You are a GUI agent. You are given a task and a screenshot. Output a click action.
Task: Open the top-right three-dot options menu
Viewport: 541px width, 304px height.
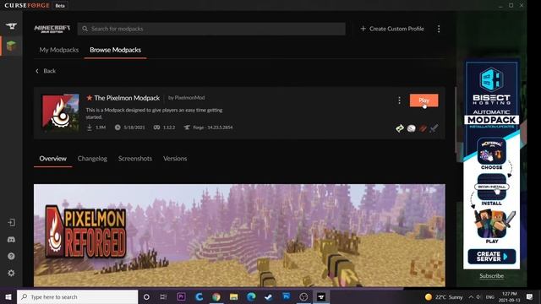coord(439,29)
